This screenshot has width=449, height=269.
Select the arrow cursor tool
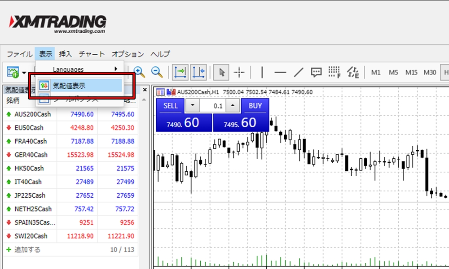[x=222, y=72]
